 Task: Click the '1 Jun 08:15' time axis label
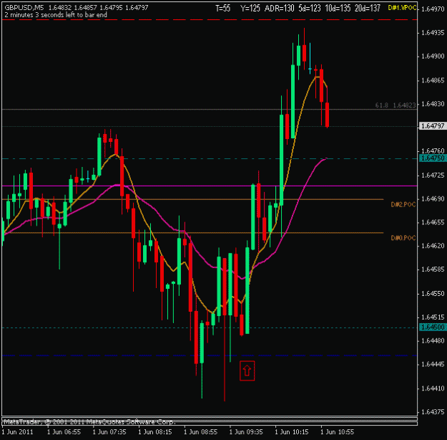click(155, 431)
